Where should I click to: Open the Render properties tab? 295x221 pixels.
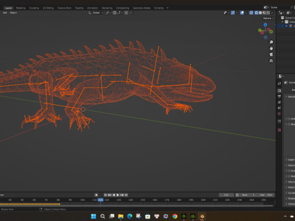pyautogui.click(x=280, y=90)
